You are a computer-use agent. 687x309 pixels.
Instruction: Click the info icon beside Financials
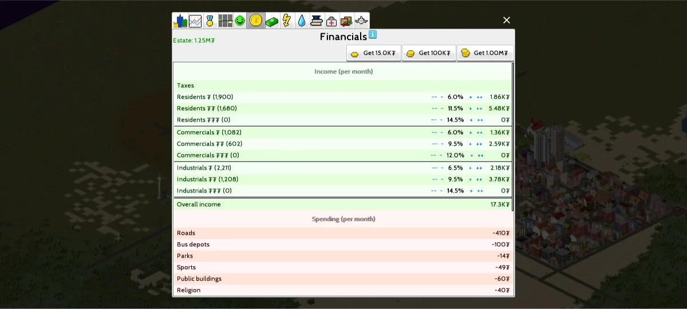373,34
